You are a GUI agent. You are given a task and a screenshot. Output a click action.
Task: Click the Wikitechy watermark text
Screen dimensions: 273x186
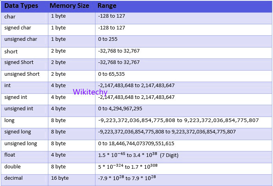click(x=90, y=92)
